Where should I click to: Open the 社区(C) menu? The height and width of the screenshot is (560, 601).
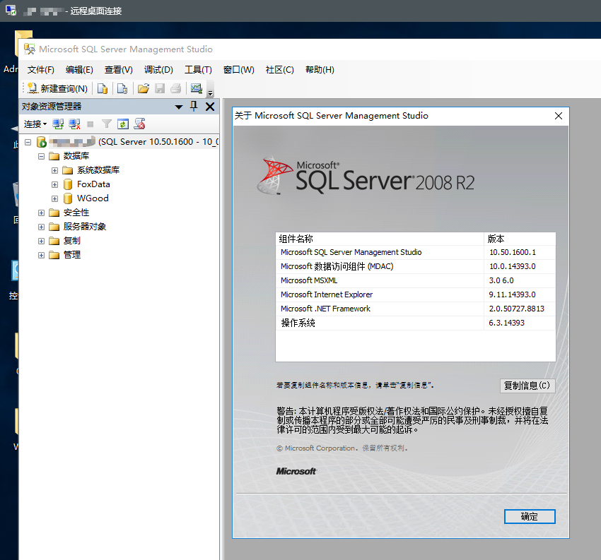(280, 70)
